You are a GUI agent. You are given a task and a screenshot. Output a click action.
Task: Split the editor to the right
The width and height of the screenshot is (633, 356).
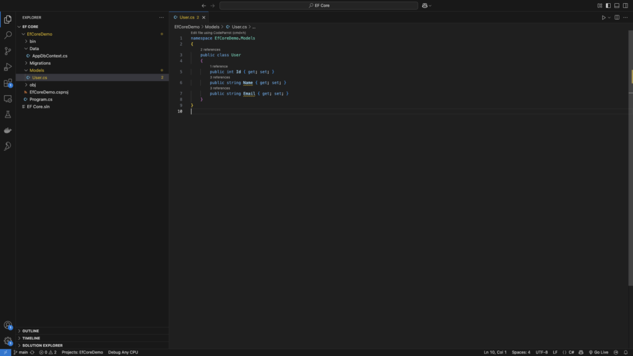tap(617, 17)
